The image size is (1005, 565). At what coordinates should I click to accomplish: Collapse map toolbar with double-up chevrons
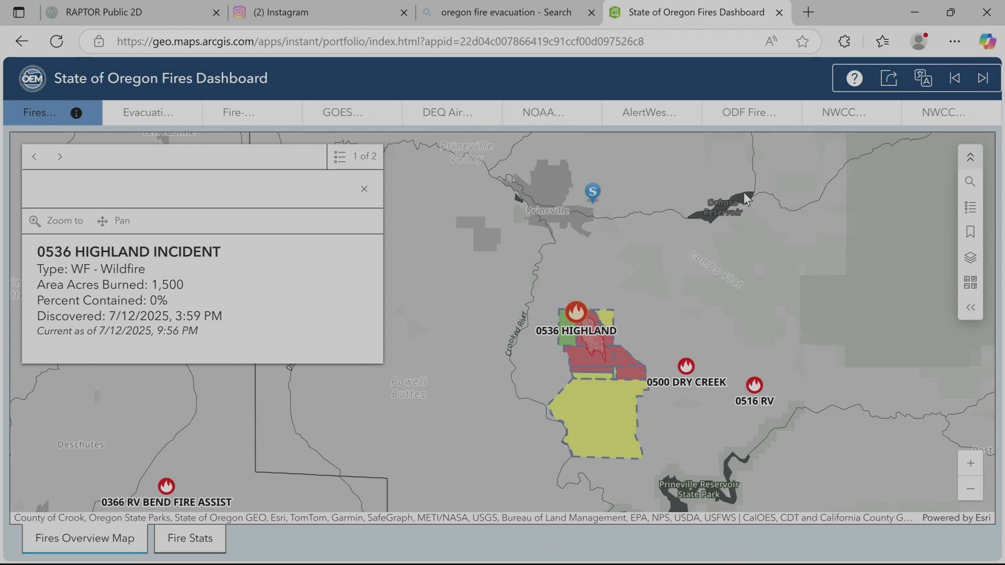pyautogui.click(x=970, y=157)
